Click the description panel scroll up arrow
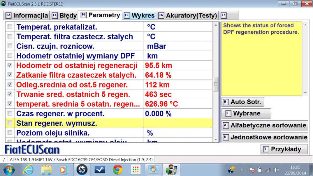This screenshot has height=176, width=313. pyautogui.click(x=305, y=25)
